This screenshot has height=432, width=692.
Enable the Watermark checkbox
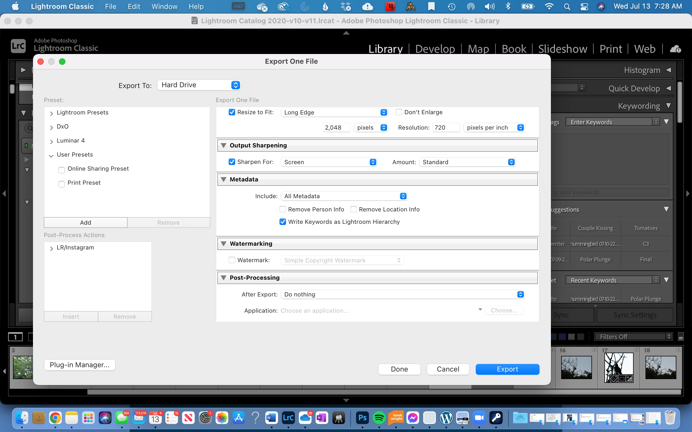232,260
